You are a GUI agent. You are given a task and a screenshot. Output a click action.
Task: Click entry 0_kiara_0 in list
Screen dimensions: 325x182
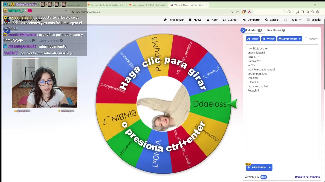253,82
